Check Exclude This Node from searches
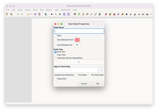Viewport: 158px width, 111px height. click(x=76, y=75)
